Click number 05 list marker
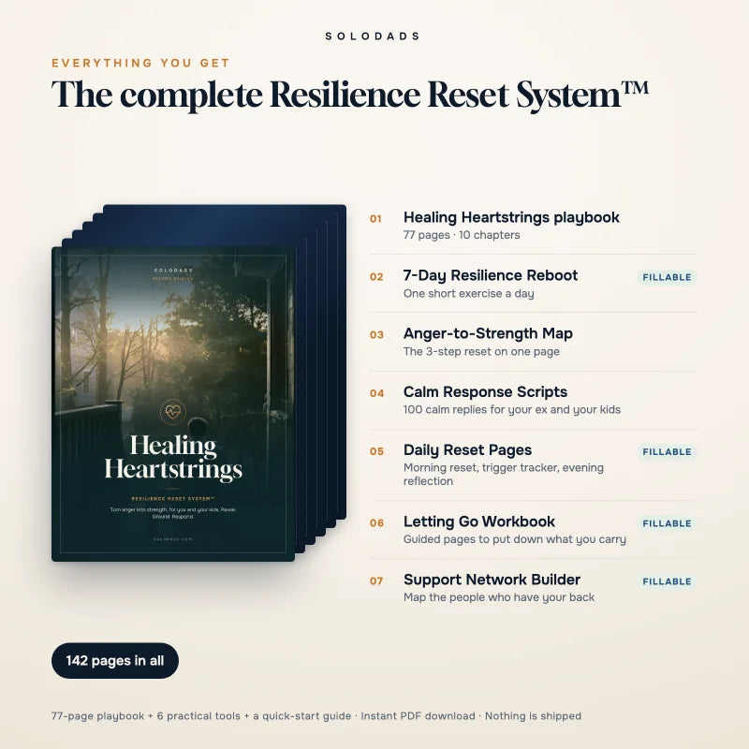The image size is (749, 749). [376, 451]
